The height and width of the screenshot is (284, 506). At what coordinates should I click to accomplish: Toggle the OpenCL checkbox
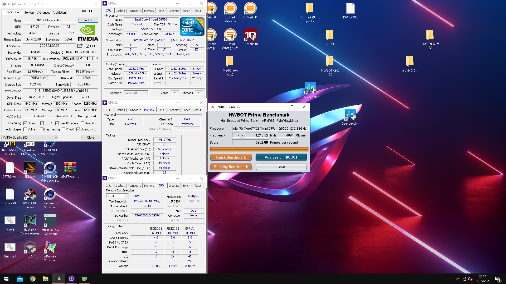(x=25, y=123)
